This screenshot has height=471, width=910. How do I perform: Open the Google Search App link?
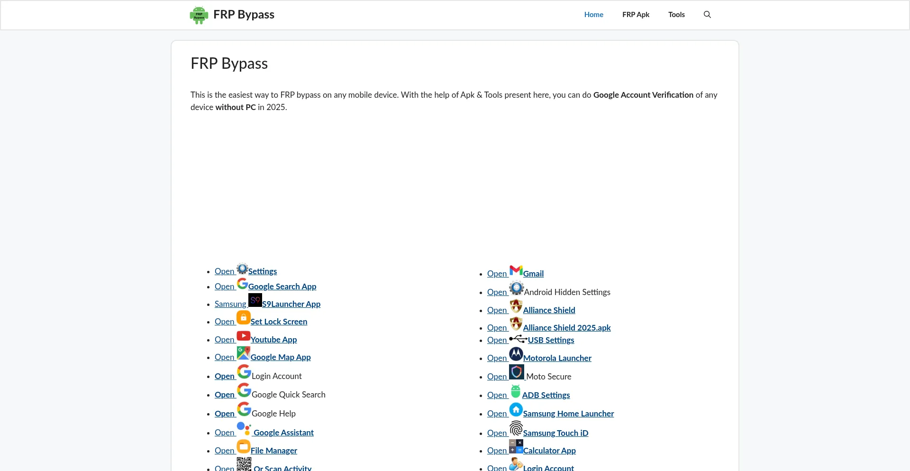282,286
